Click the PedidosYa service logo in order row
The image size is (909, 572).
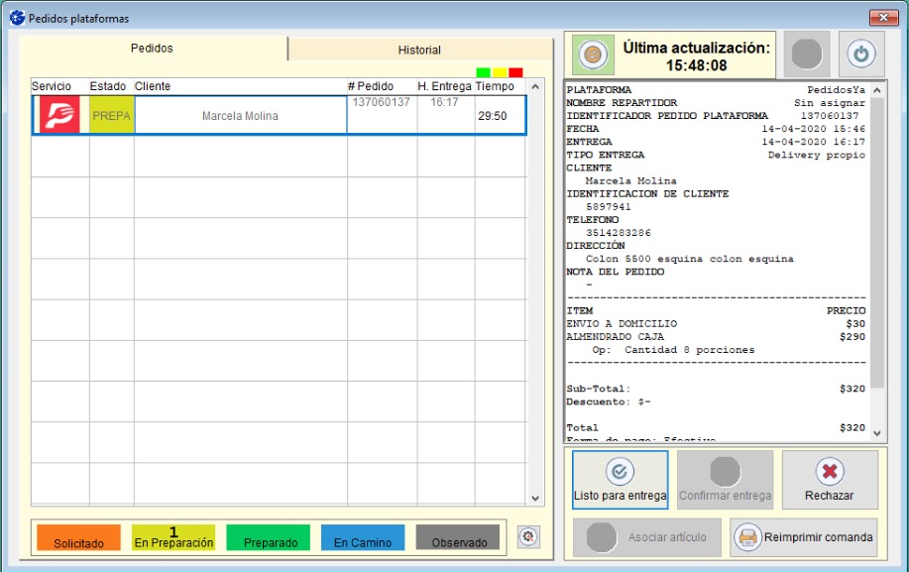click(59, 115)
